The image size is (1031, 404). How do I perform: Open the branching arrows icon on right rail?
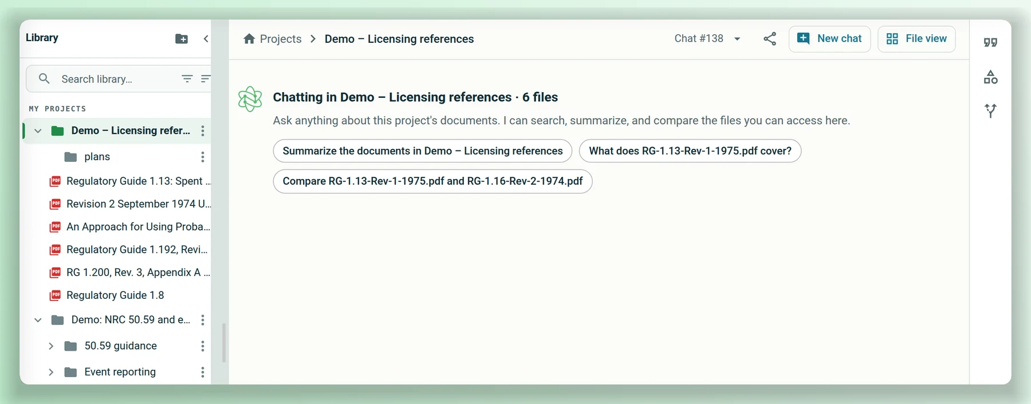coord(990,110)
